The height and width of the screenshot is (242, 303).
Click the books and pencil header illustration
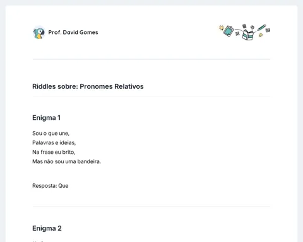click(244, 32)
